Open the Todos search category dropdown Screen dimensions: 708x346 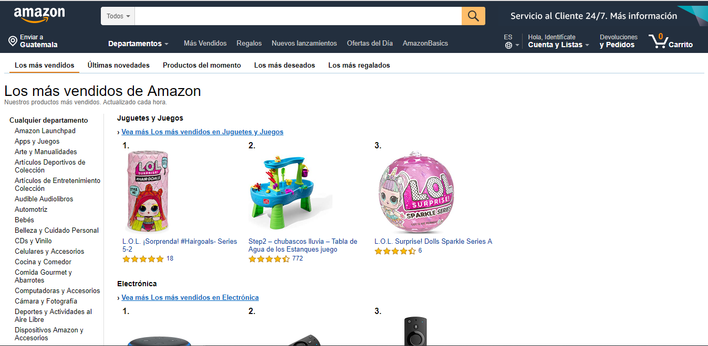118,16
